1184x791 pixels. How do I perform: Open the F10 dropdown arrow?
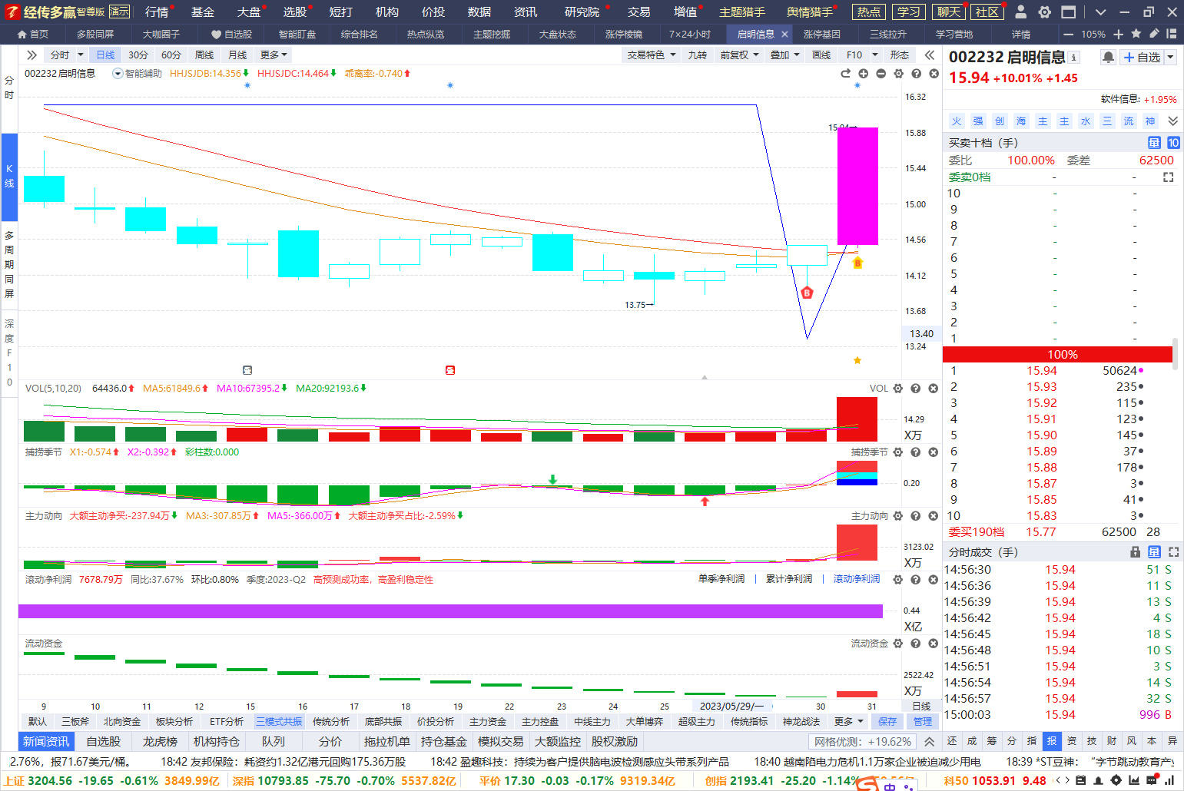[875, 55]
